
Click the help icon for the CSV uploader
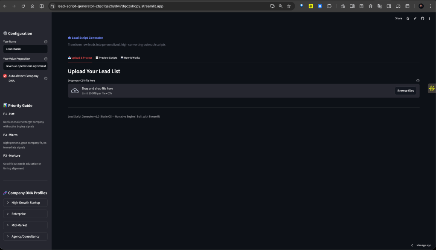point(418,80)
